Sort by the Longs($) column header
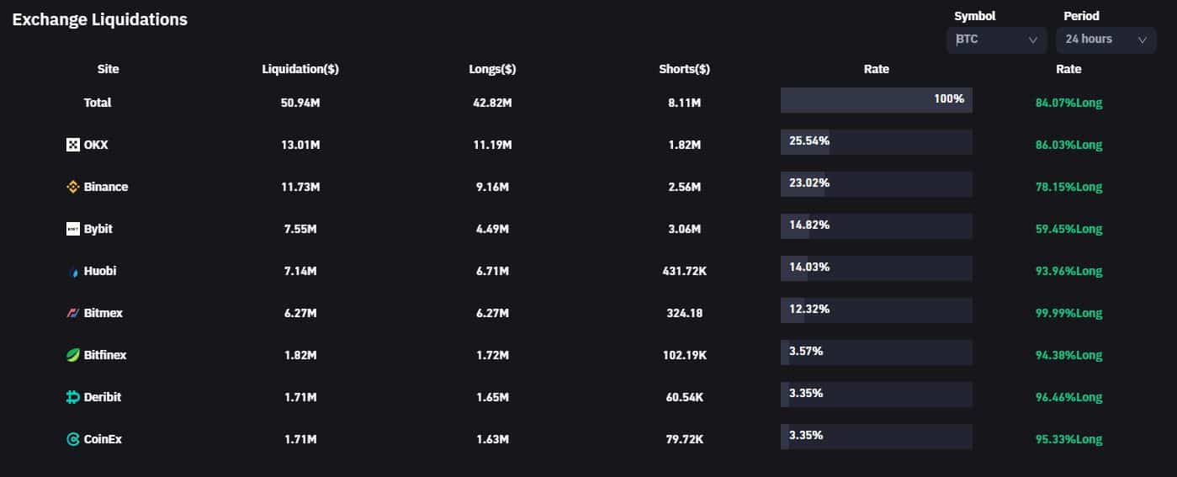Image resolution: width=1177 pixels, height=477 pixels. 492,69
